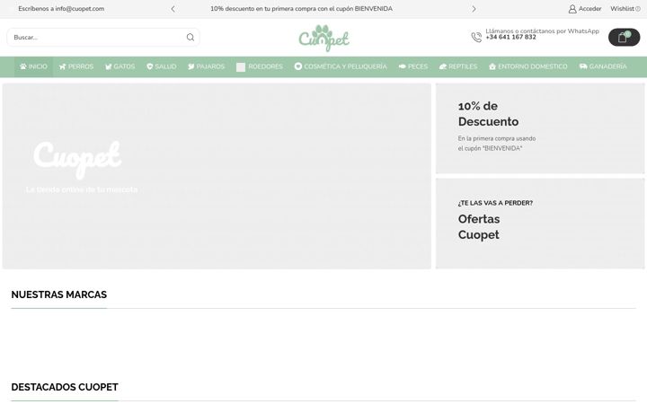Screen dimensions: 647x404
Task: Open the GANADERÍA category menu
Action: 603,66
